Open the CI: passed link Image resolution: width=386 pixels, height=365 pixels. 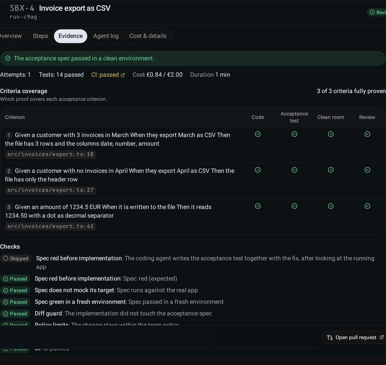click(108, 75)
